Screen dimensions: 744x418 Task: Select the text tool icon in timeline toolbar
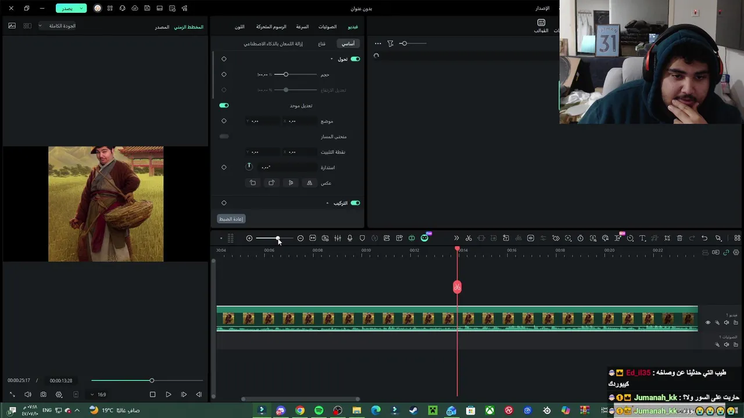coord(642,238)
